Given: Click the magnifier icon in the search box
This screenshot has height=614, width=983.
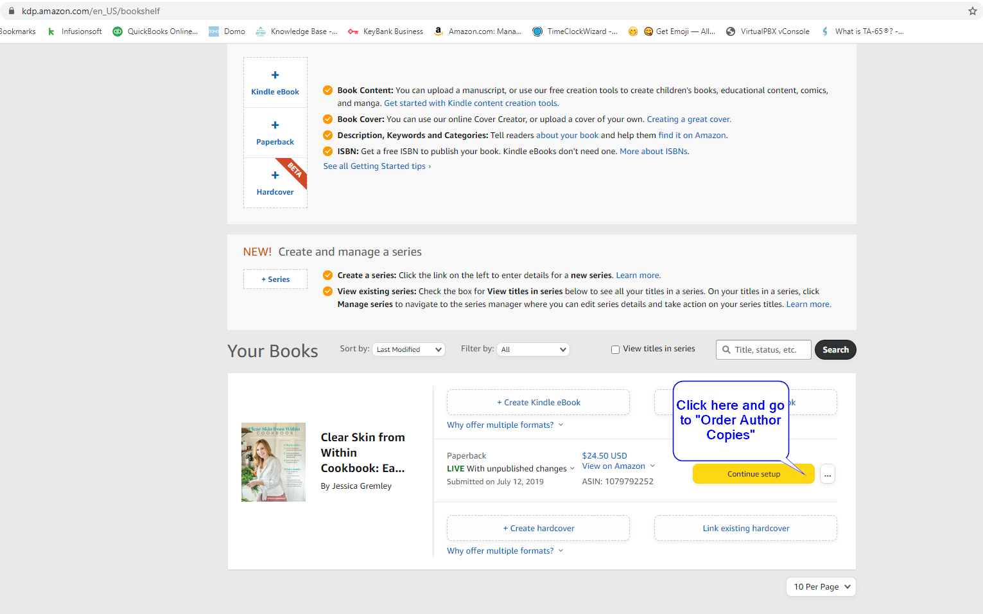Looking at the screenshot, I should (x=726, y=350).
